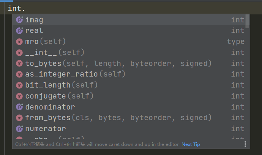Open the three-dot options menu in popup footer
This screenshot has height=155, width=262.
245,144
